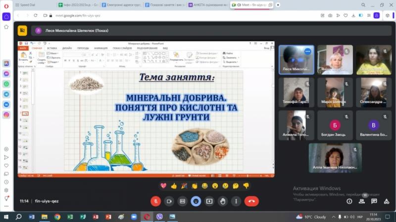Send the party popper reaction
Viewport: 396px width, 222px height.
click(x=184, y=186)
